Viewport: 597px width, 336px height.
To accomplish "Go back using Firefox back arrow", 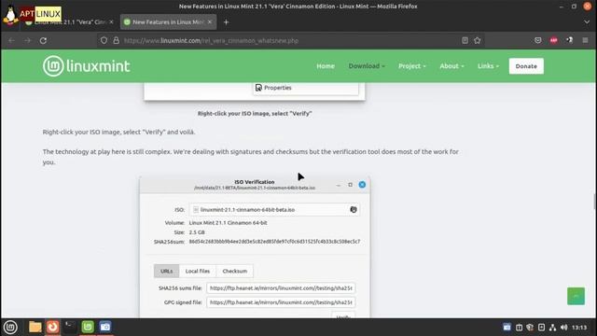I will [x=11, y=40].
